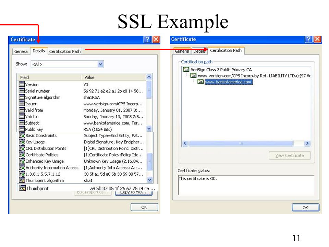Click the Basic Constraints extension icon
This screenshot has height=247, width=329.
point(22,136)
